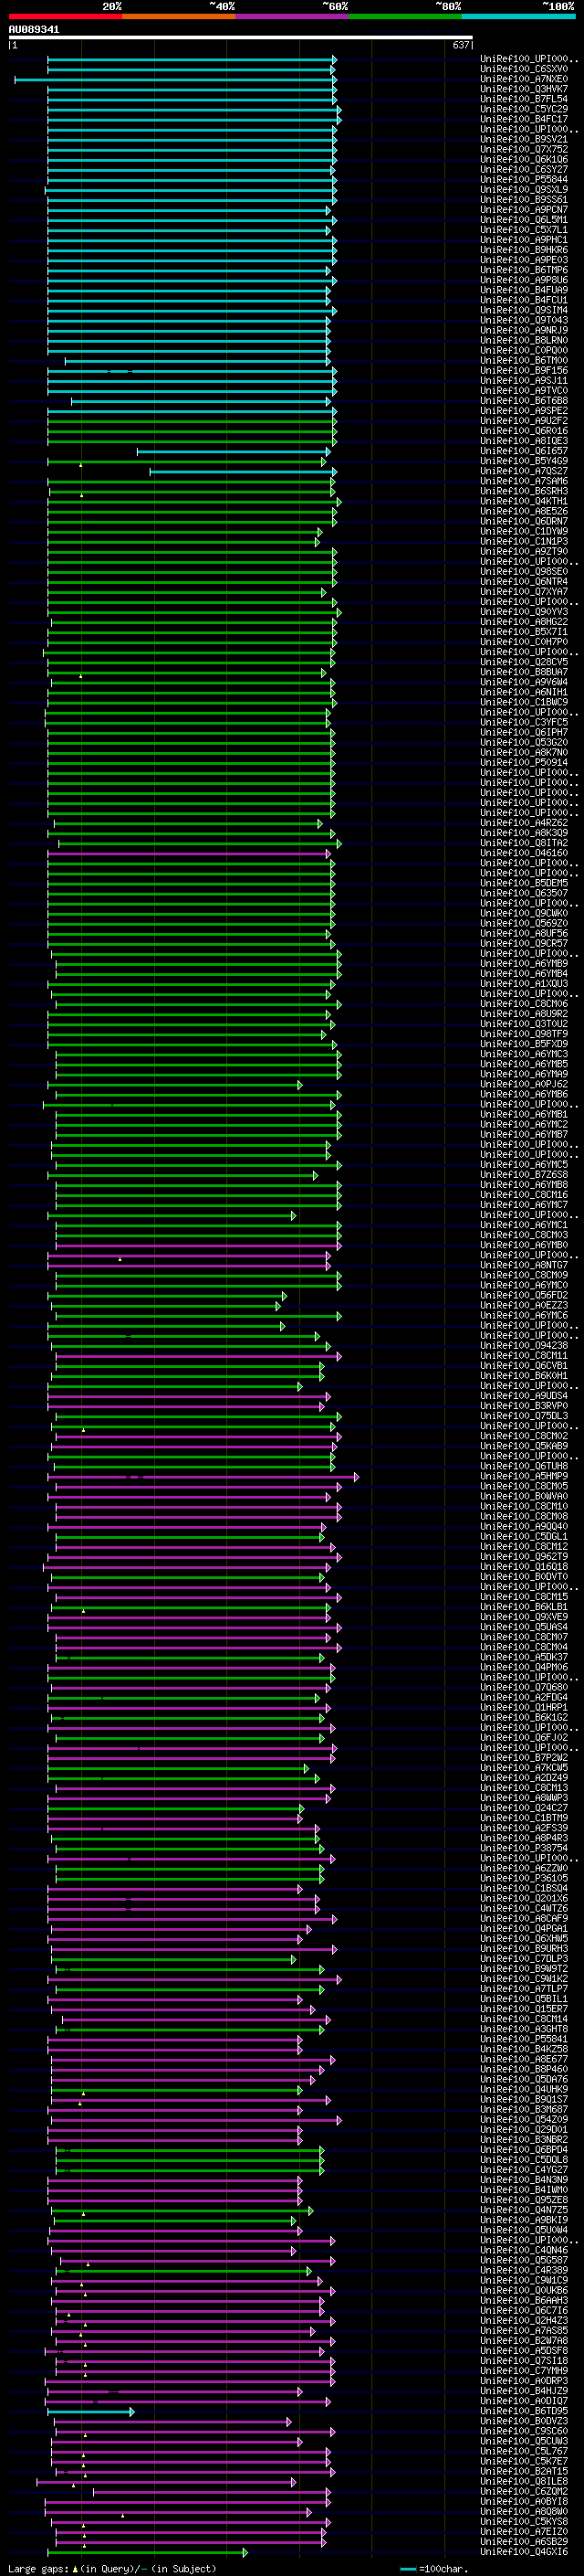
Task: Select the UniRef100_Q3T0U2 label
Action: 524,1024
